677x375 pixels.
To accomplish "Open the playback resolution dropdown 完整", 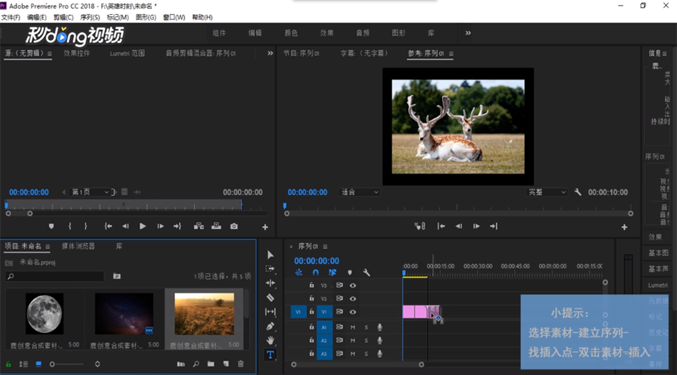I will 547,192.
